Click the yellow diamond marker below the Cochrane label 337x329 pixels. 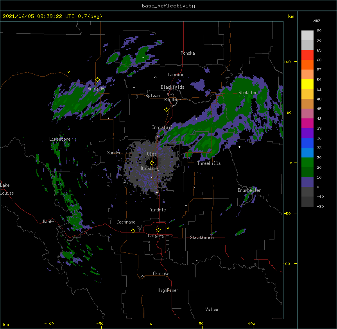[133, 231]
